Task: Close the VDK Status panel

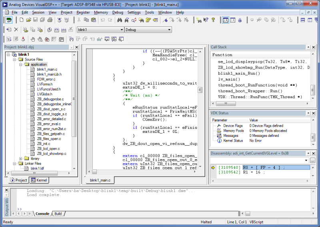Action: pyautogui.click(x=314, y=113)
